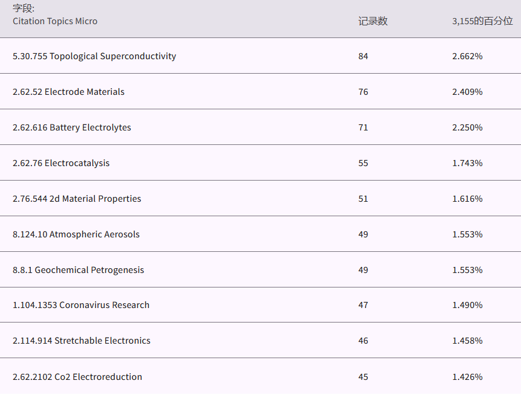Select the 1.426% percentage value
This screenshot has width=521, height=395.
pyautogui.click(x=467, y=377)
